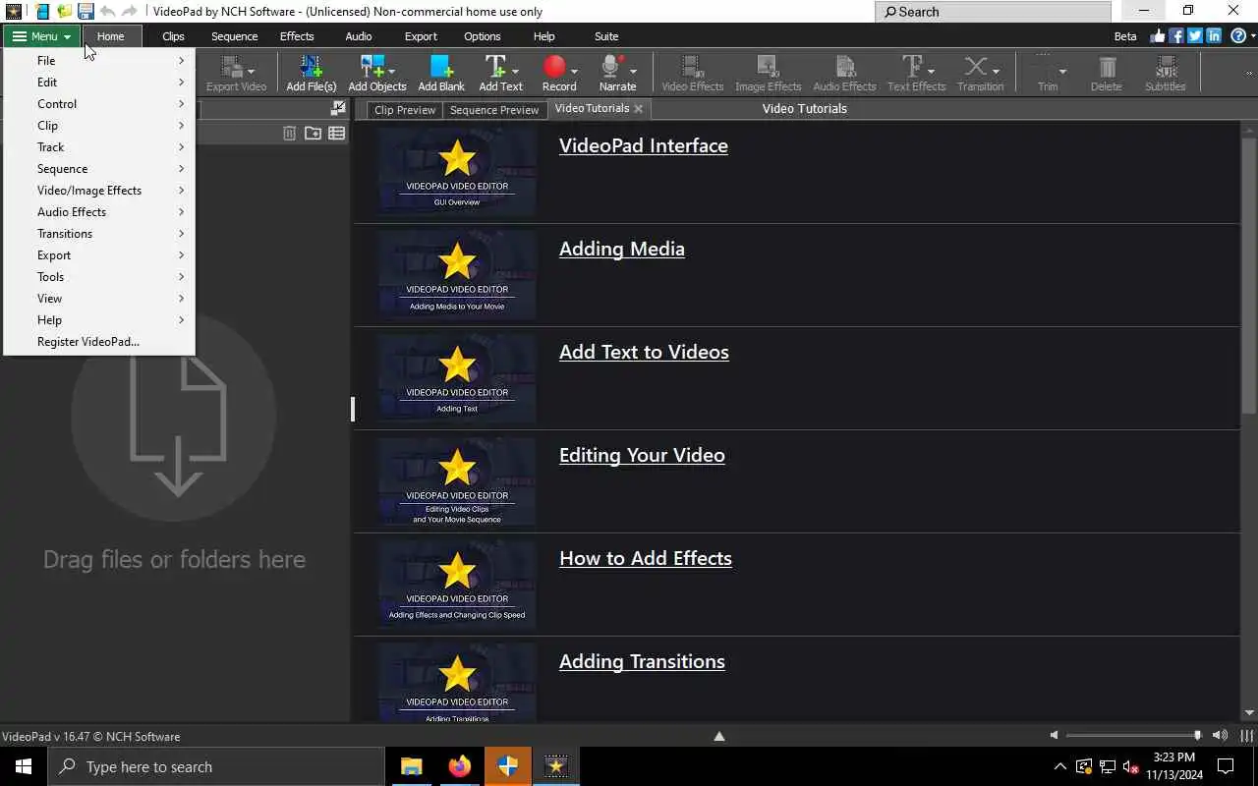The image size is (1258, 786).
Task: Expand the Track submenu
Action: (99, 147)
